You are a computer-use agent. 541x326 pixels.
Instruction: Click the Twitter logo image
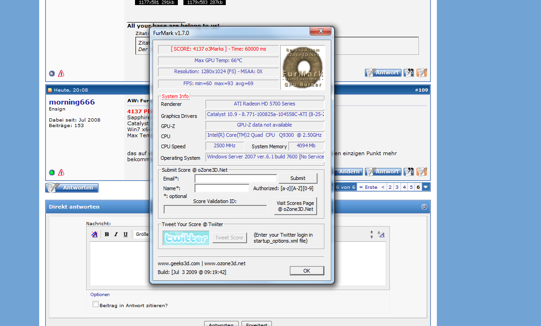tap(186, 238)
